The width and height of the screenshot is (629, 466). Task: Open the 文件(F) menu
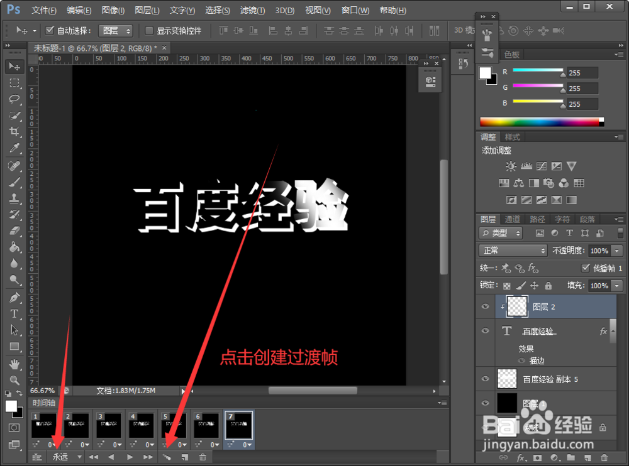tap(44, 11)
